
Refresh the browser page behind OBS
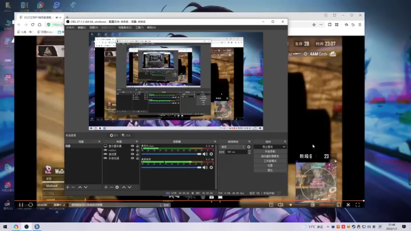pos(33,25)
